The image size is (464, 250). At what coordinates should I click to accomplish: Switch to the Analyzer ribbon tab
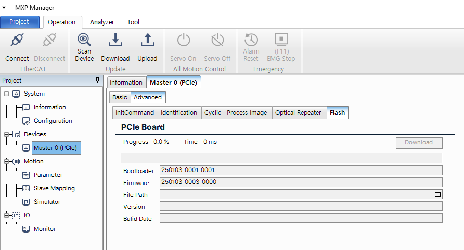click(x=102, y=22)
